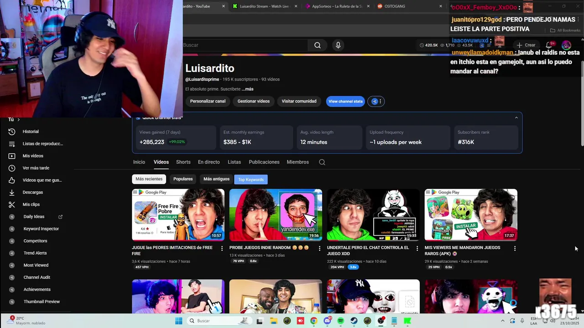Click the Trend Alerts vidIQ icon
This screenshot has width=584, height=328.
click(12, 253)
